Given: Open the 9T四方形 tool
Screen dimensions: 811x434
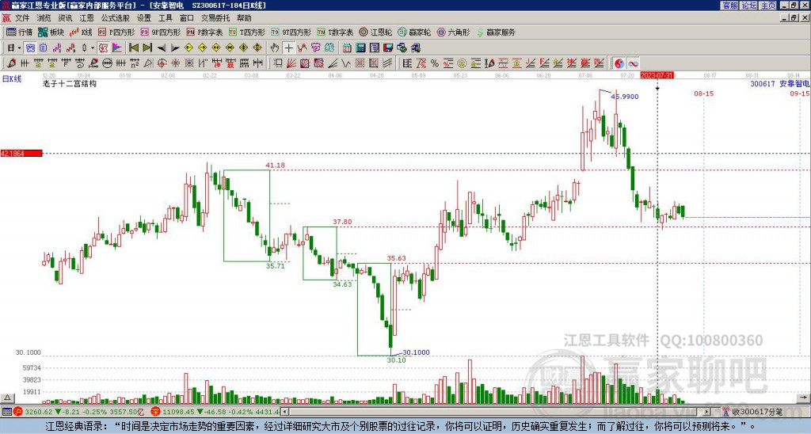Looking at the screenshot, I should pos(291,32).
